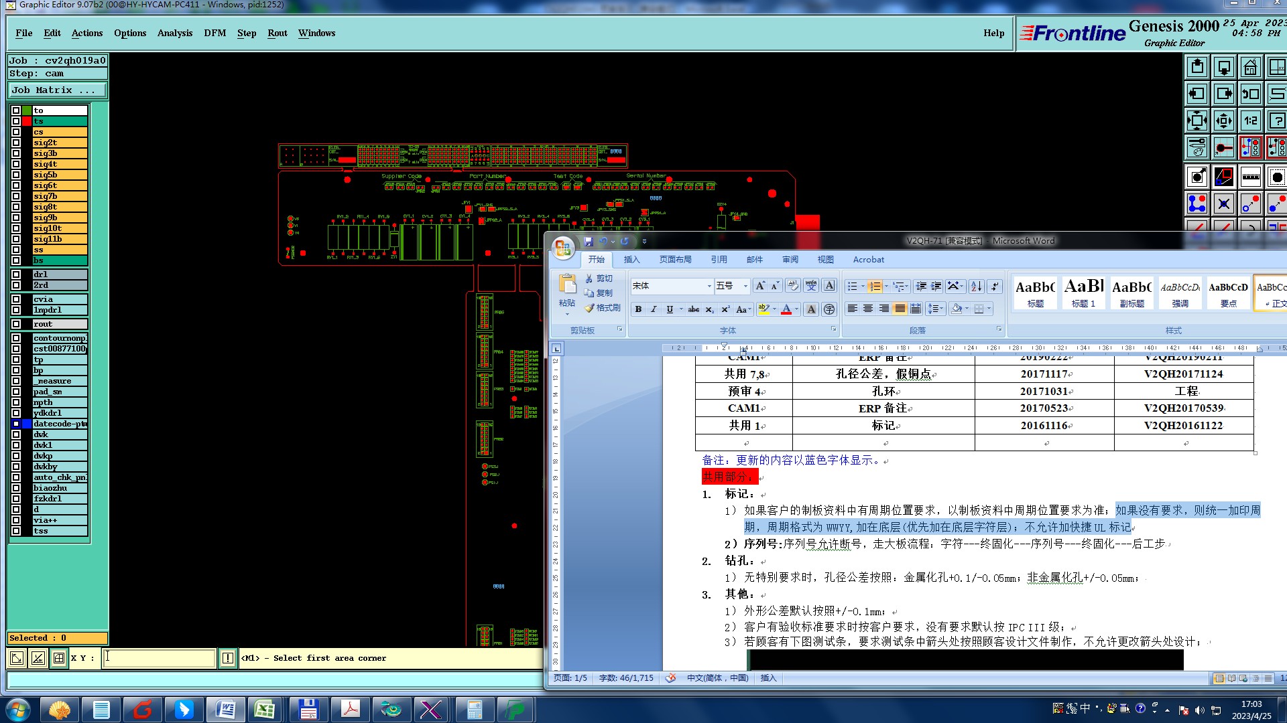Open the Rout menu in Genesis
Image resolution: width=1287 pixels, height=723 pixels.
[x=278, y=33]
